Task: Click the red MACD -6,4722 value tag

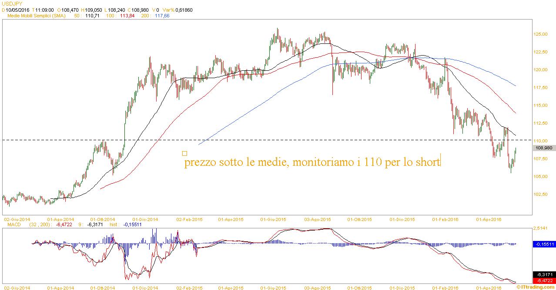Action: 544,281
